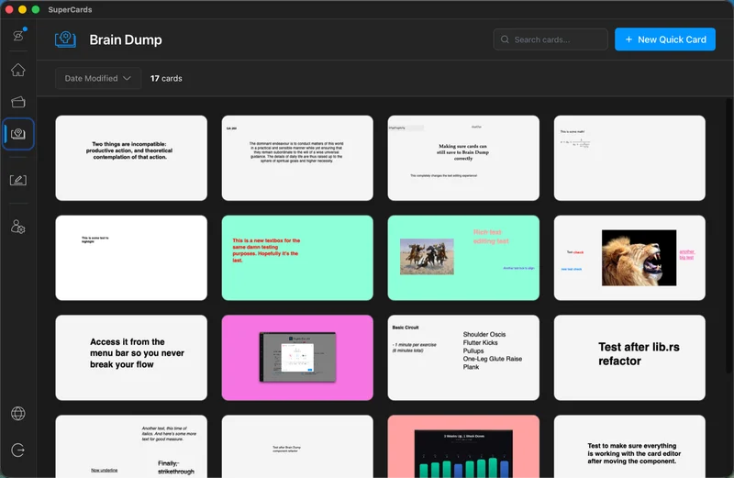Go to Home via sidebar house icon

click(17, 70)
